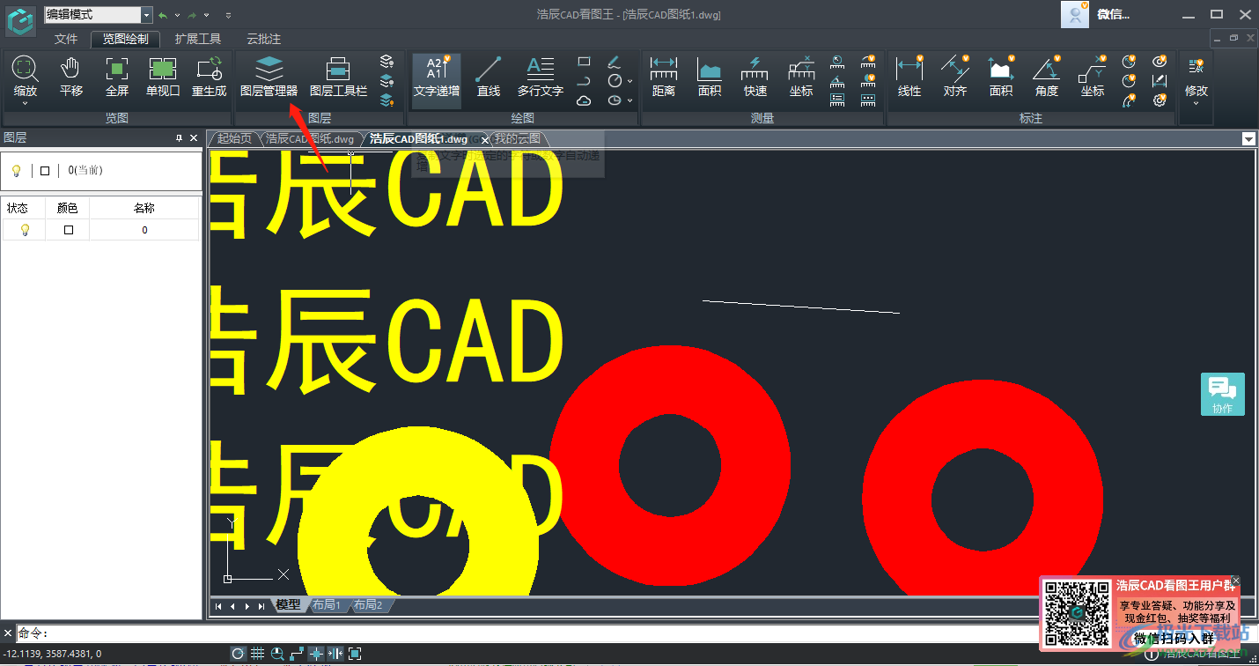The image size is (1259, 666).
Task: Switch to 扩展工具 ribbon tab
Action: coord(198,39)
